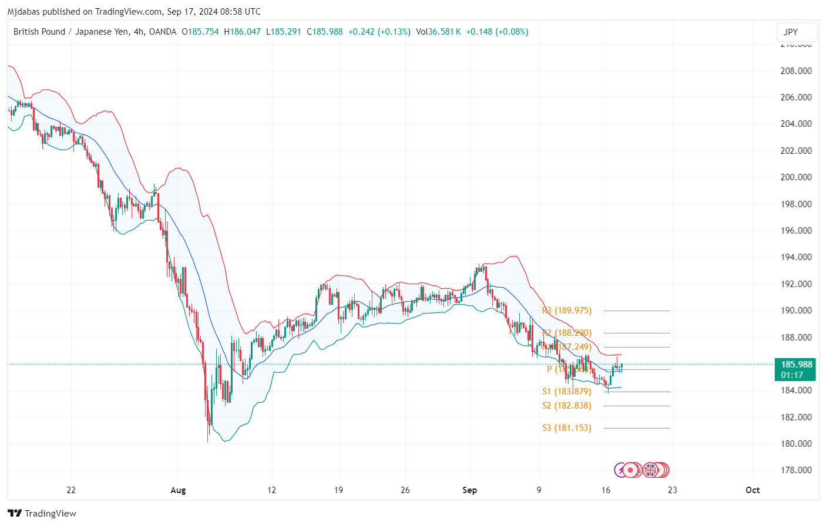Click the 206.000 price axis label

tap(796, 97)
